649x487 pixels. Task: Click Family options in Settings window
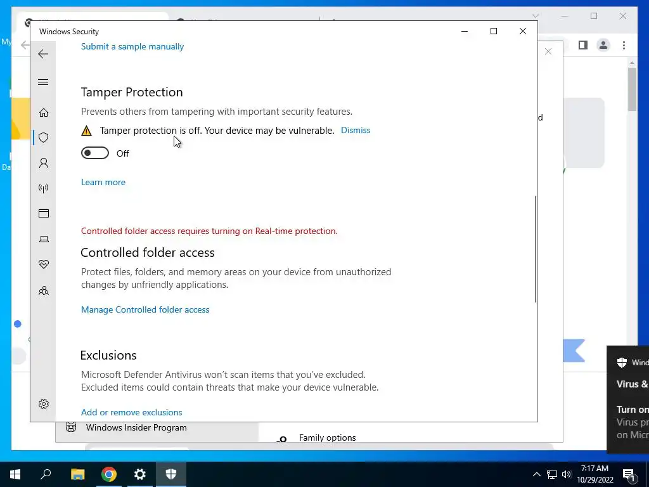pyautogui.click(x=328, y=438)
